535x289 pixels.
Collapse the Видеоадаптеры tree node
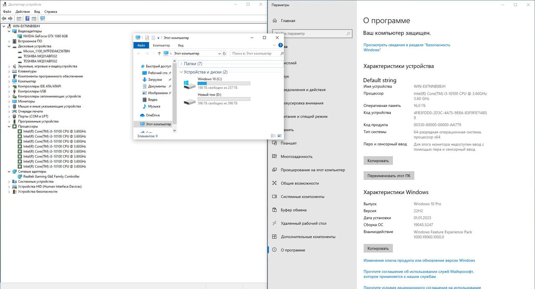(9, 31)
